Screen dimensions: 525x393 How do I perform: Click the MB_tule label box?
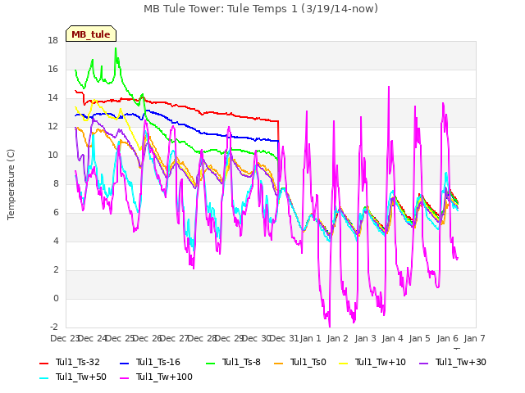point(91,34)
